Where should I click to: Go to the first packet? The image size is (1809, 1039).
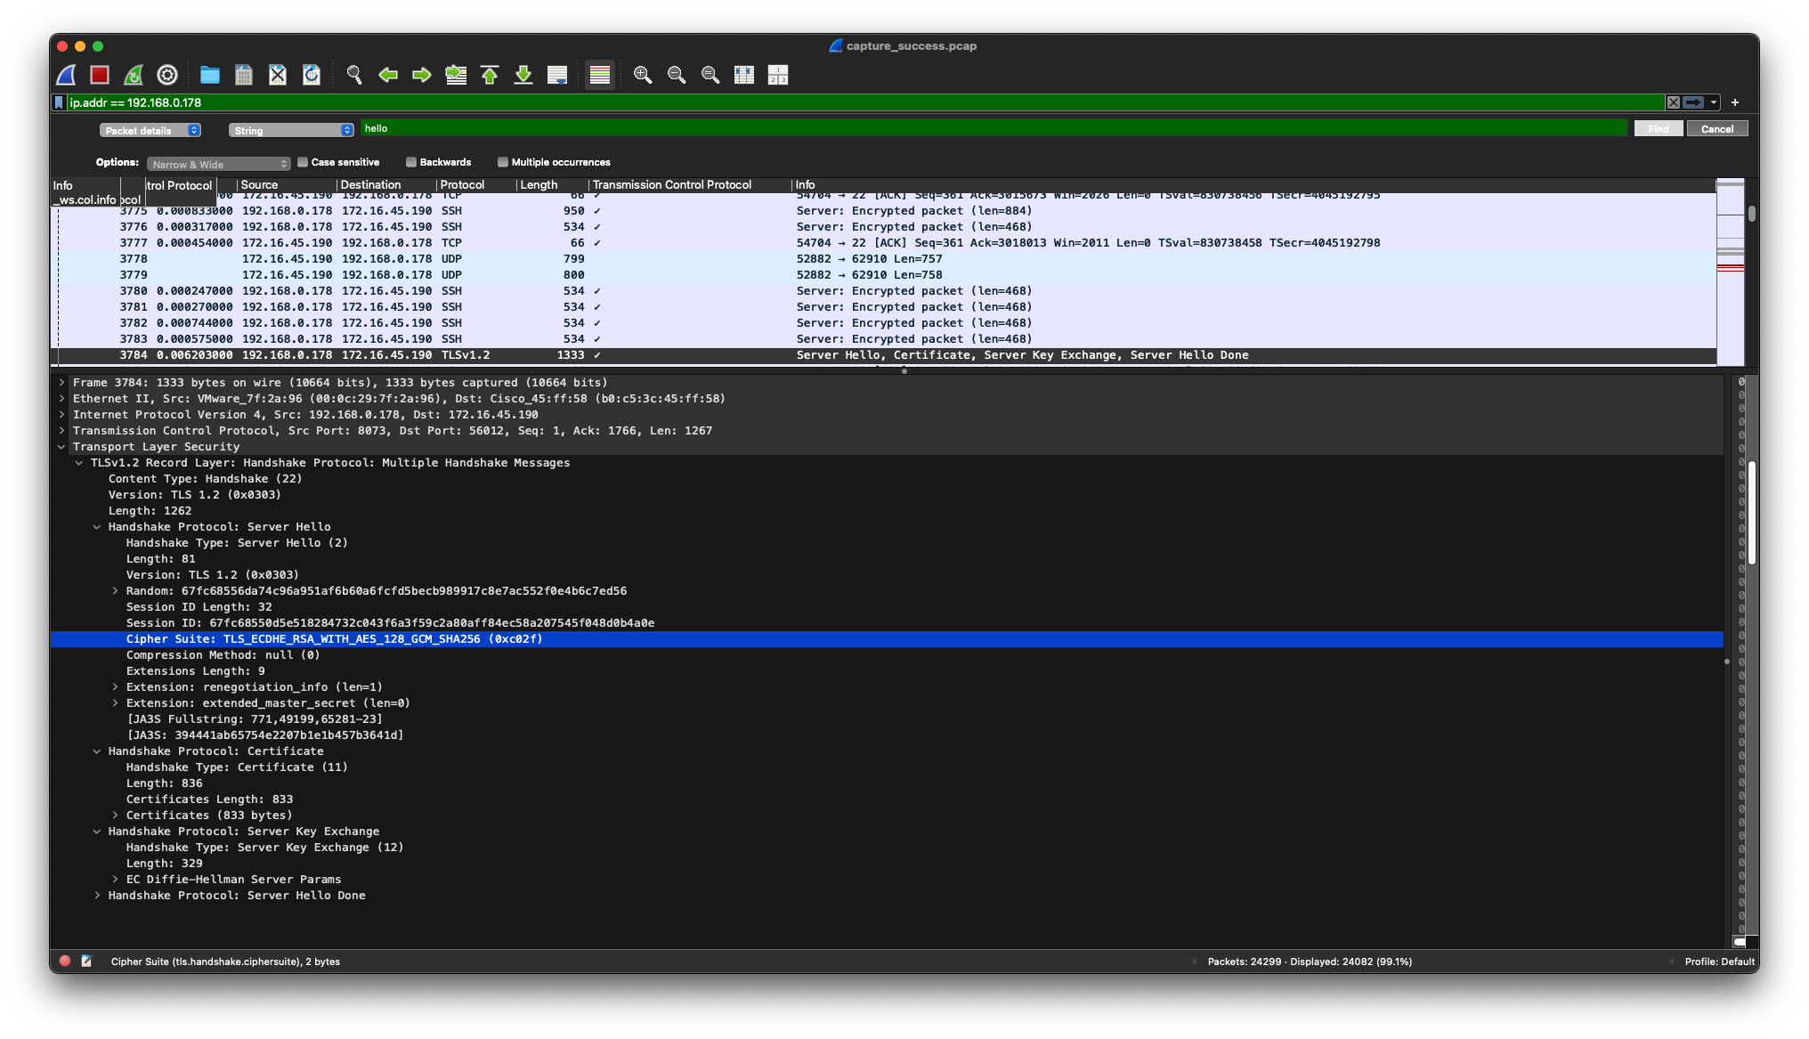[490, 76]
